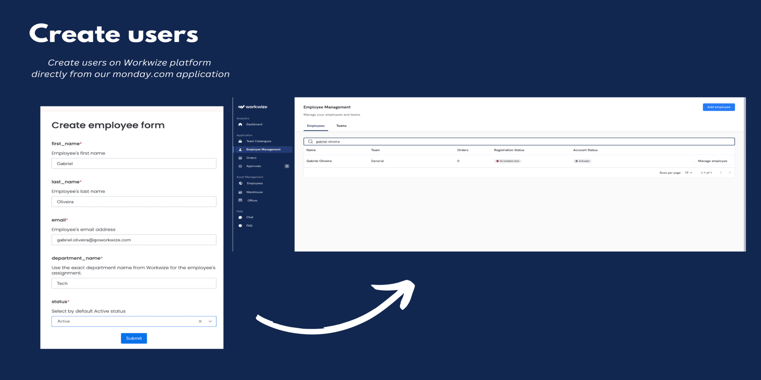Viewport: 761px width, 380px height.
Task: Go to the previous page arrow
Action: pyautogui.click(x=721, y=173)
